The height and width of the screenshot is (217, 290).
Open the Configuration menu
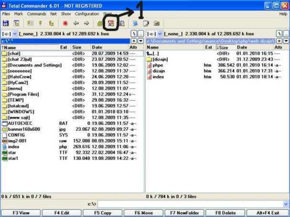[x=87, y=14]
